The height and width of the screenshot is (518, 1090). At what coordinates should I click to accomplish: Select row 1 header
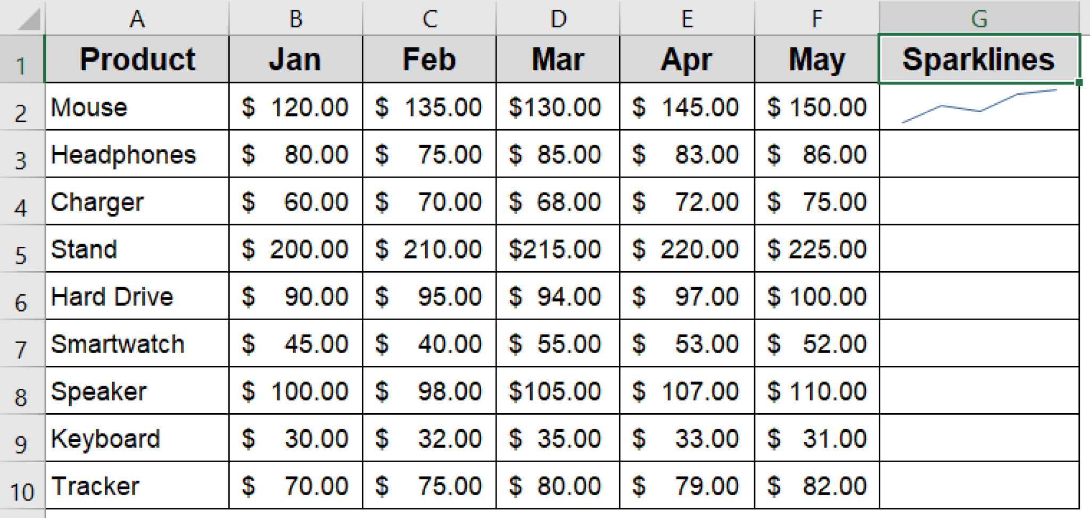[21, 59]
